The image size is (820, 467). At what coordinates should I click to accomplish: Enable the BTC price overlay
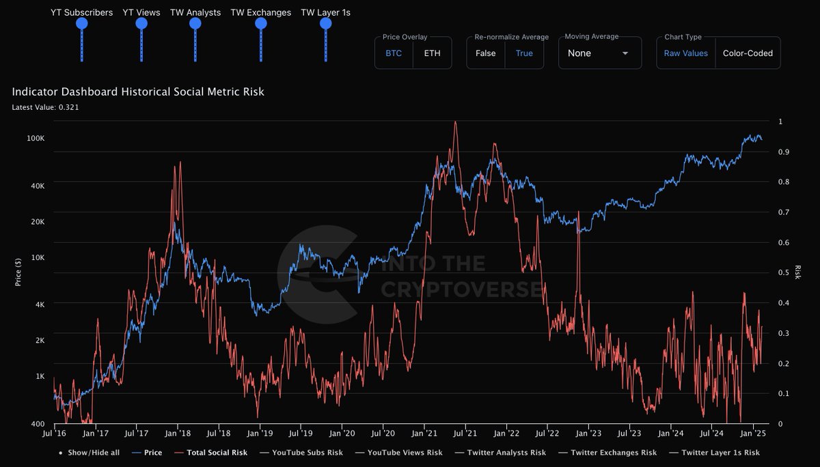point(393,53)
